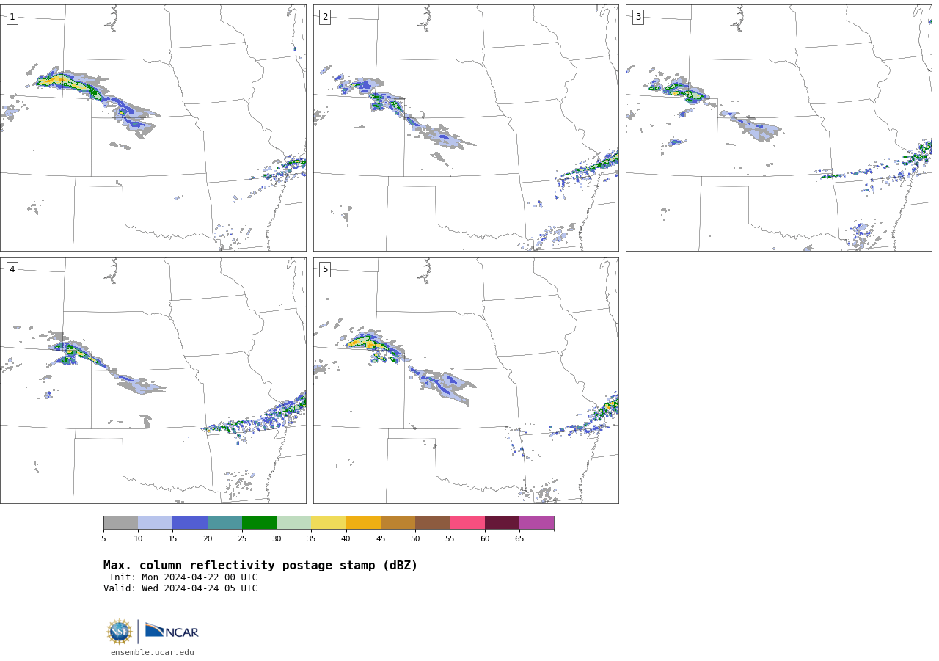
Task: Click the colorbar tick label 5
Action: tap(103, 539)
